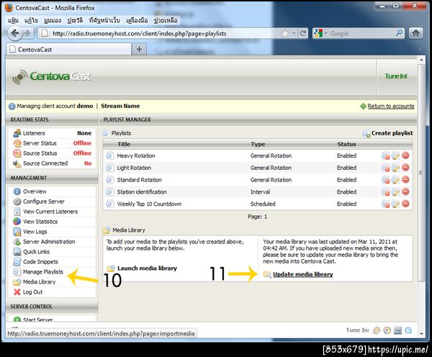Open Configure Server
Image resolution: width=432 pixels, height=357 pixels.
[x=43, y=202]
